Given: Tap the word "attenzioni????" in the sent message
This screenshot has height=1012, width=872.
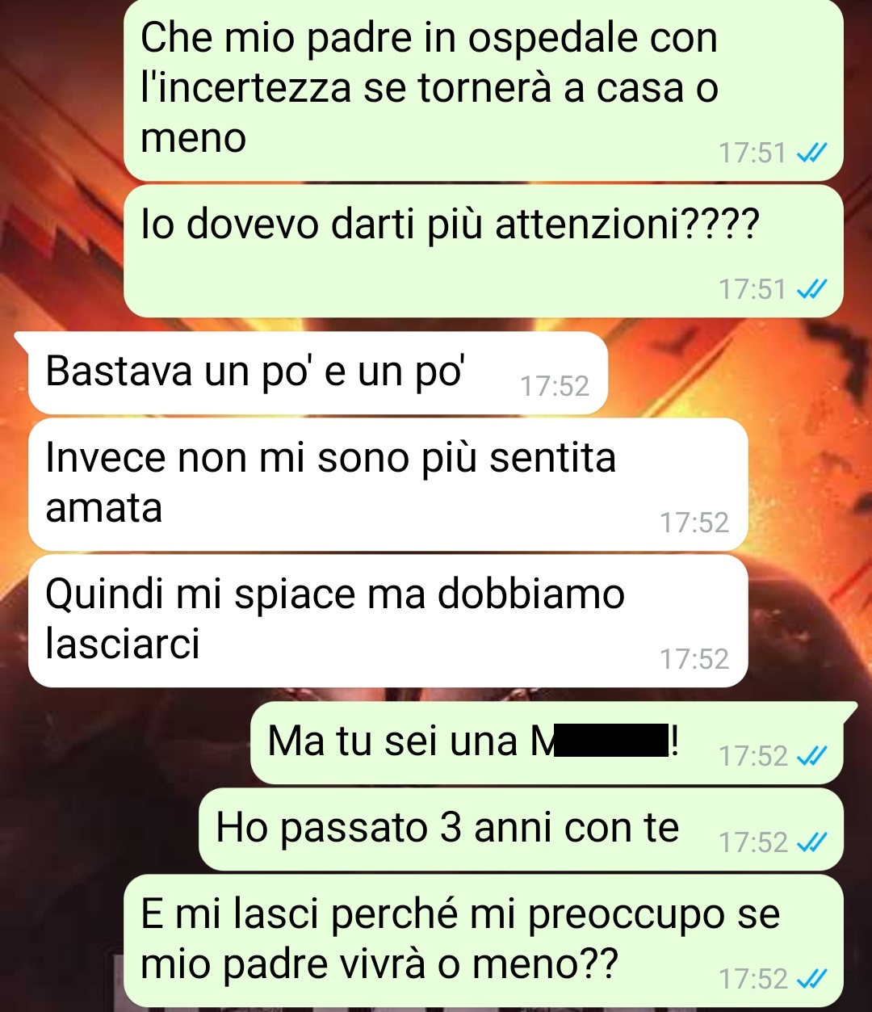Looking at the screenshot, I should (627, 225).
